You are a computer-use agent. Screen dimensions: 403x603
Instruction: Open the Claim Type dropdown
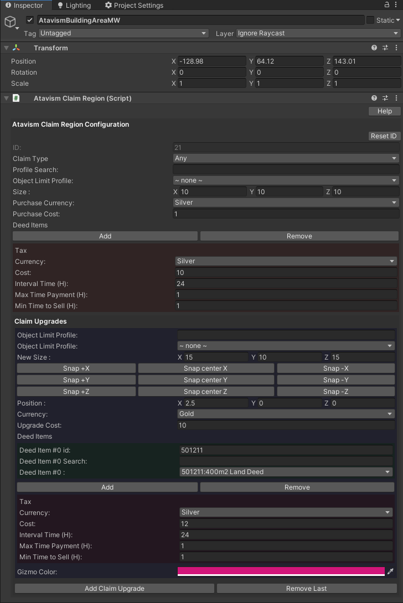286,158
